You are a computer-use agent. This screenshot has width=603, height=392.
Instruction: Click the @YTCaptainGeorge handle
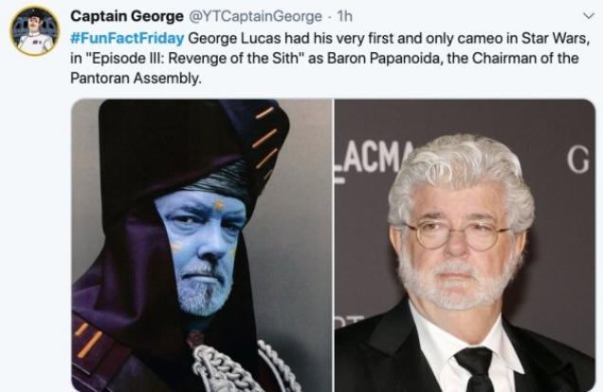tap(255, 16)
